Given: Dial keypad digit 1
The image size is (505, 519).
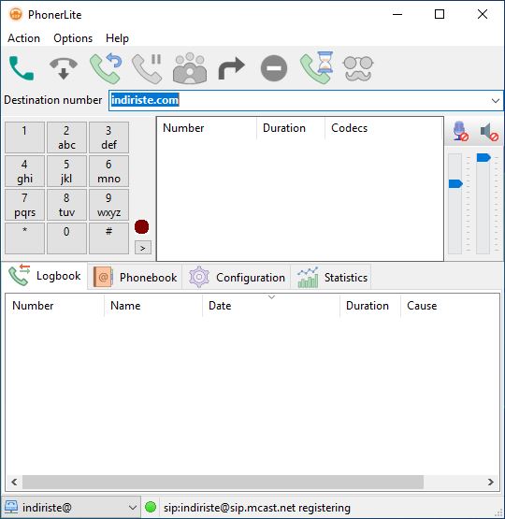Looking at the screenshot, I should coord(24,137).
